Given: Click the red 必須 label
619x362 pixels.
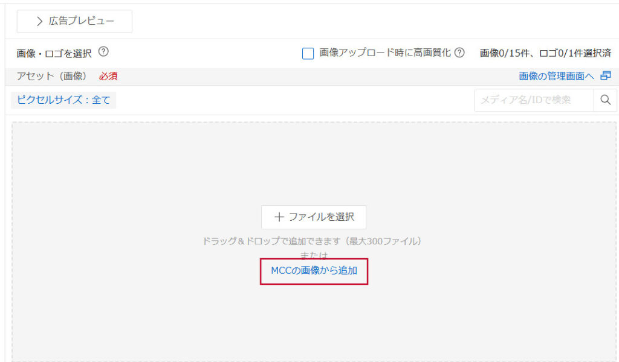Looking at the screenshot, I should (x=108, y=76).
